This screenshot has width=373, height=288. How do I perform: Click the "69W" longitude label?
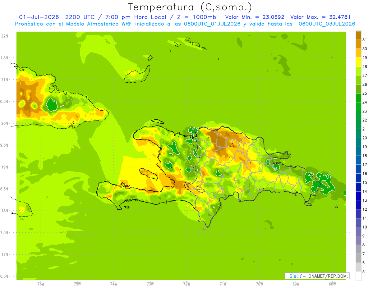pyautogui.click(x=296, y=284)
